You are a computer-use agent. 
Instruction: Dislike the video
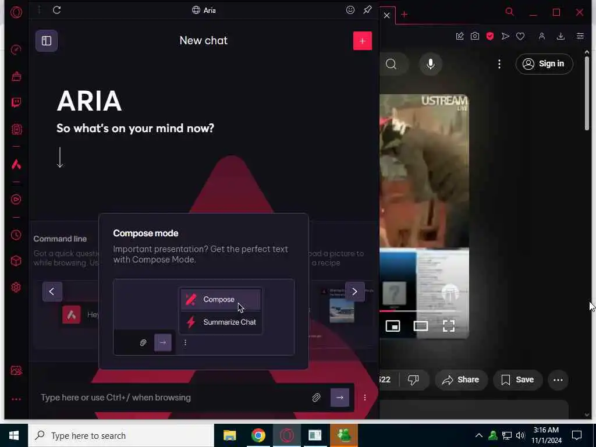tap(413, 379)
